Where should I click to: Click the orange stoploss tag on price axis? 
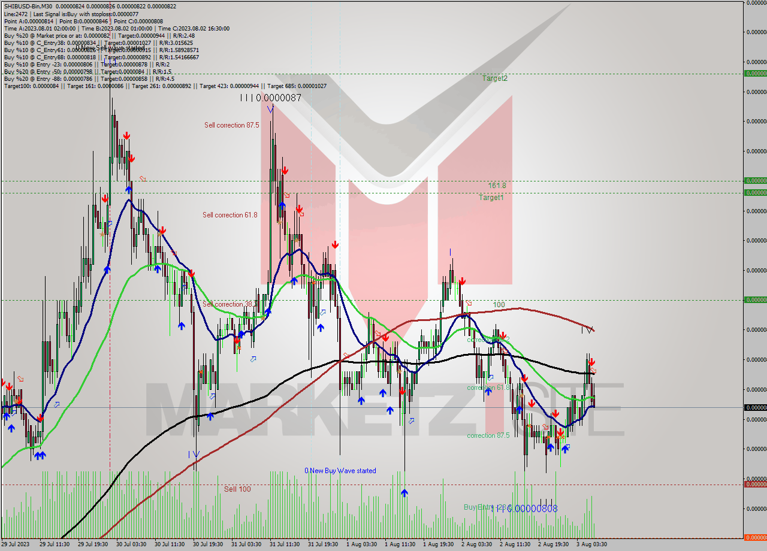click(755, 537)
